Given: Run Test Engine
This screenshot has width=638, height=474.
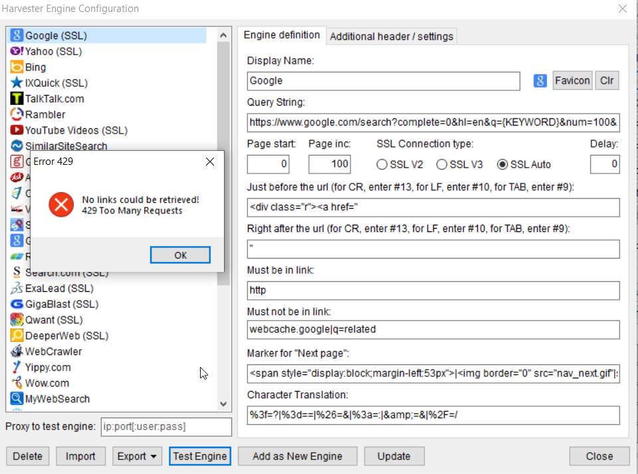Looking at the screenshot, I should point(200,456).
